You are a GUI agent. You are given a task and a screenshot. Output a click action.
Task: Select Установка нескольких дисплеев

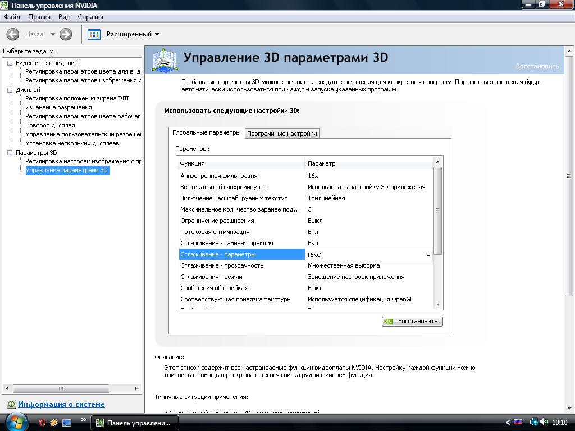coord(72,143)
